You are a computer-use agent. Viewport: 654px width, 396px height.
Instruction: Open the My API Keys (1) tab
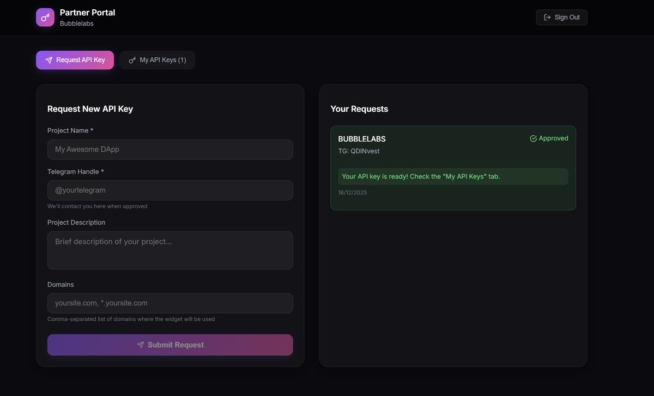pos(157,60)
